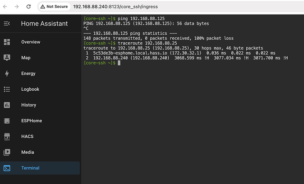This screenshot has width=304, height=184.
Task: Open the Map menu item
Action: [40, 58]
